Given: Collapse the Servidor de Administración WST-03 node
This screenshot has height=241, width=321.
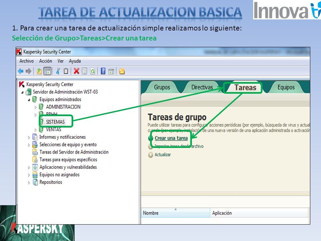Looking at the screenshot, I should pyautogui.click(x=22, y=92).
